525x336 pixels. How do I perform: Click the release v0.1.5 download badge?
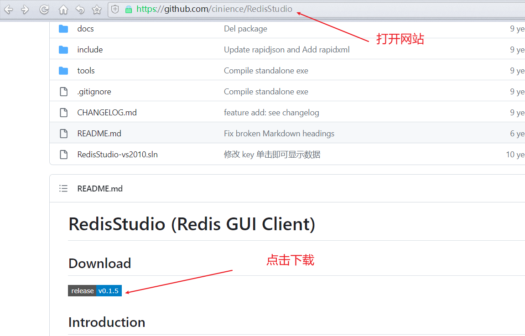[x=95, y=291]
